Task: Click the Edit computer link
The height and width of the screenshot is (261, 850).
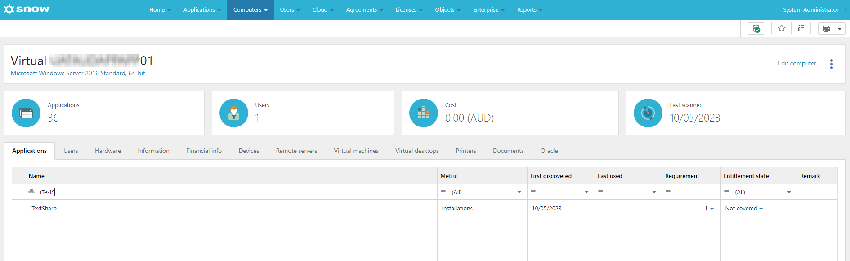Action: [x=797, y=63]
